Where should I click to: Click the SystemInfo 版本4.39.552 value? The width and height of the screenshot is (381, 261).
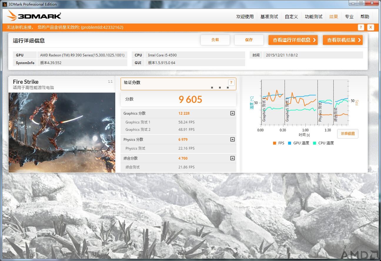pos(82,63)
